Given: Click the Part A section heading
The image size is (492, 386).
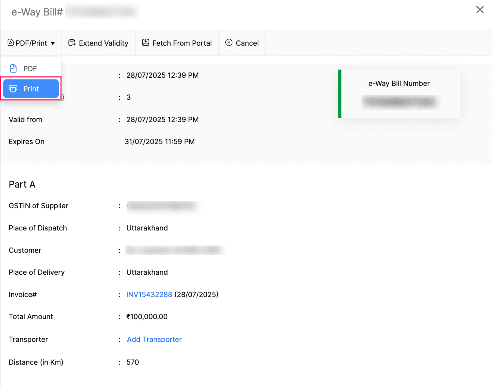Looking at the screenshot, I should click(x=22, y=184).
